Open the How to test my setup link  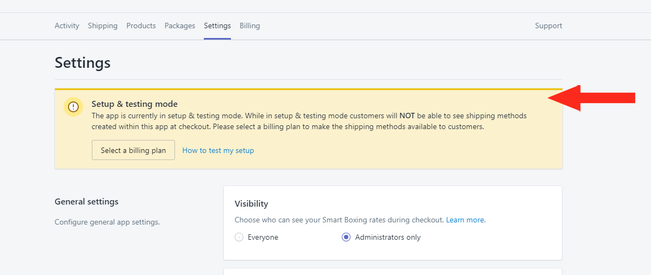point(218,150)
